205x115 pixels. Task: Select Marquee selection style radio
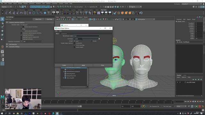[x=21, y=25]
